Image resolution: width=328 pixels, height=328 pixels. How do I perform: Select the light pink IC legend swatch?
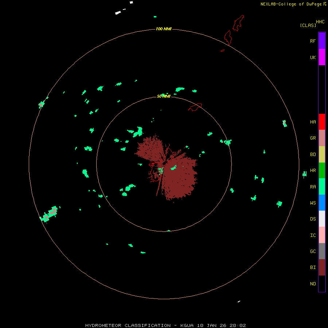tap(322, 235)
